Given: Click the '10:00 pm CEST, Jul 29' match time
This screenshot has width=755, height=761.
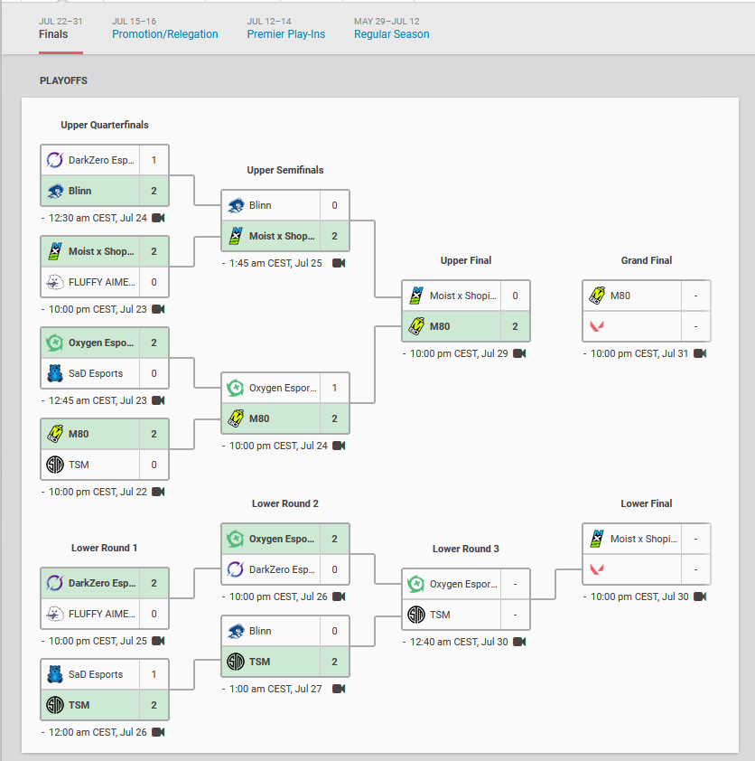Looking at the screenshot, I should pyautogui.click(x=459, y=353).
